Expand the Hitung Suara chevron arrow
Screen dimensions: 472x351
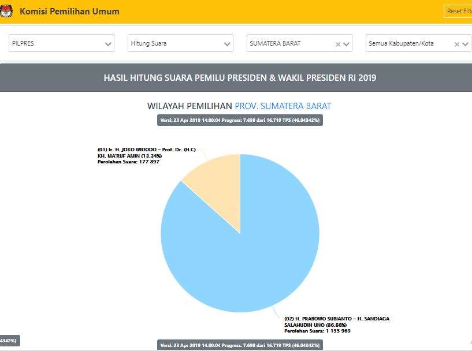[x=227, y=44]
